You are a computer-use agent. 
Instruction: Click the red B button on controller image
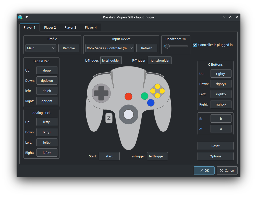point(128,96)
